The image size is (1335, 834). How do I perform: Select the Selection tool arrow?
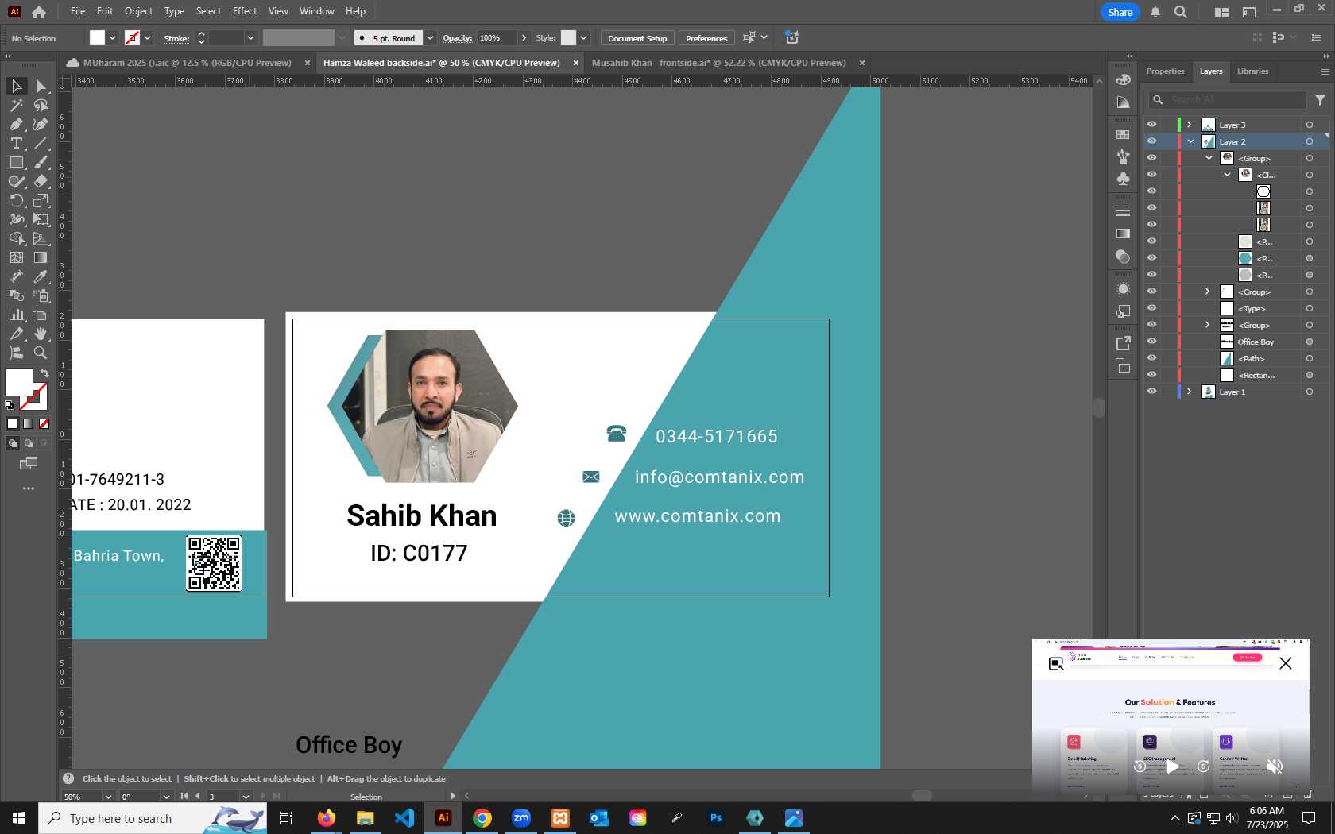[16, 86]
